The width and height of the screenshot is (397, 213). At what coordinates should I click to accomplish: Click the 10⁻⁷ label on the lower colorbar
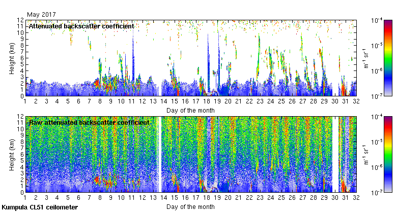(x=377, y=193)
